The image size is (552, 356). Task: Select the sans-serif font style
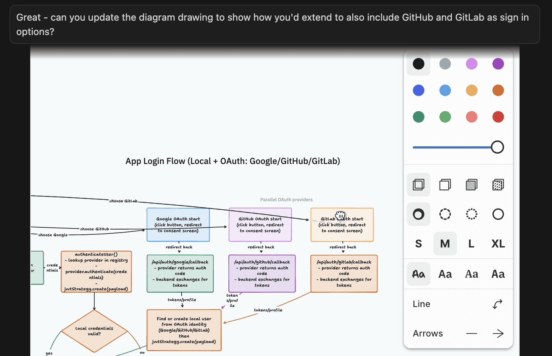pyautogui.click(x=445, y=274)
